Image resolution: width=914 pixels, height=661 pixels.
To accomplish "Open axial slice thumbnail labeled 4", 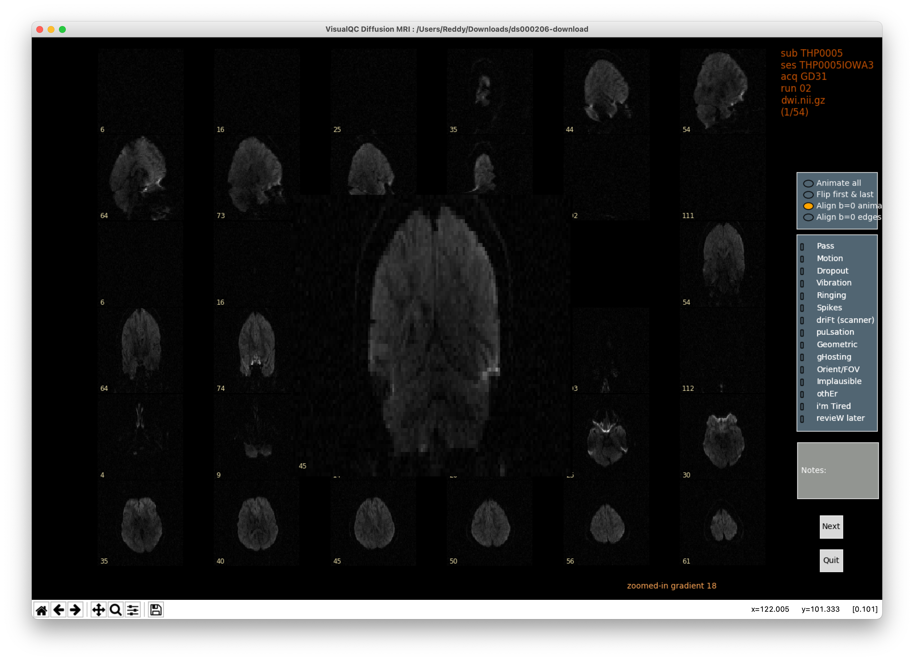I will (140, 437).
